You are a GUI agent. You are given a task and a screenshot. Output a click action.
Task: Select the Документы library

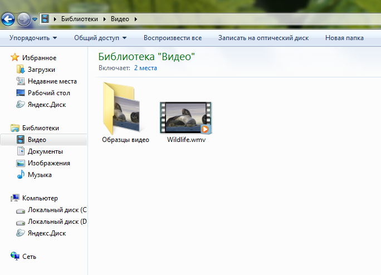point(45,151)
